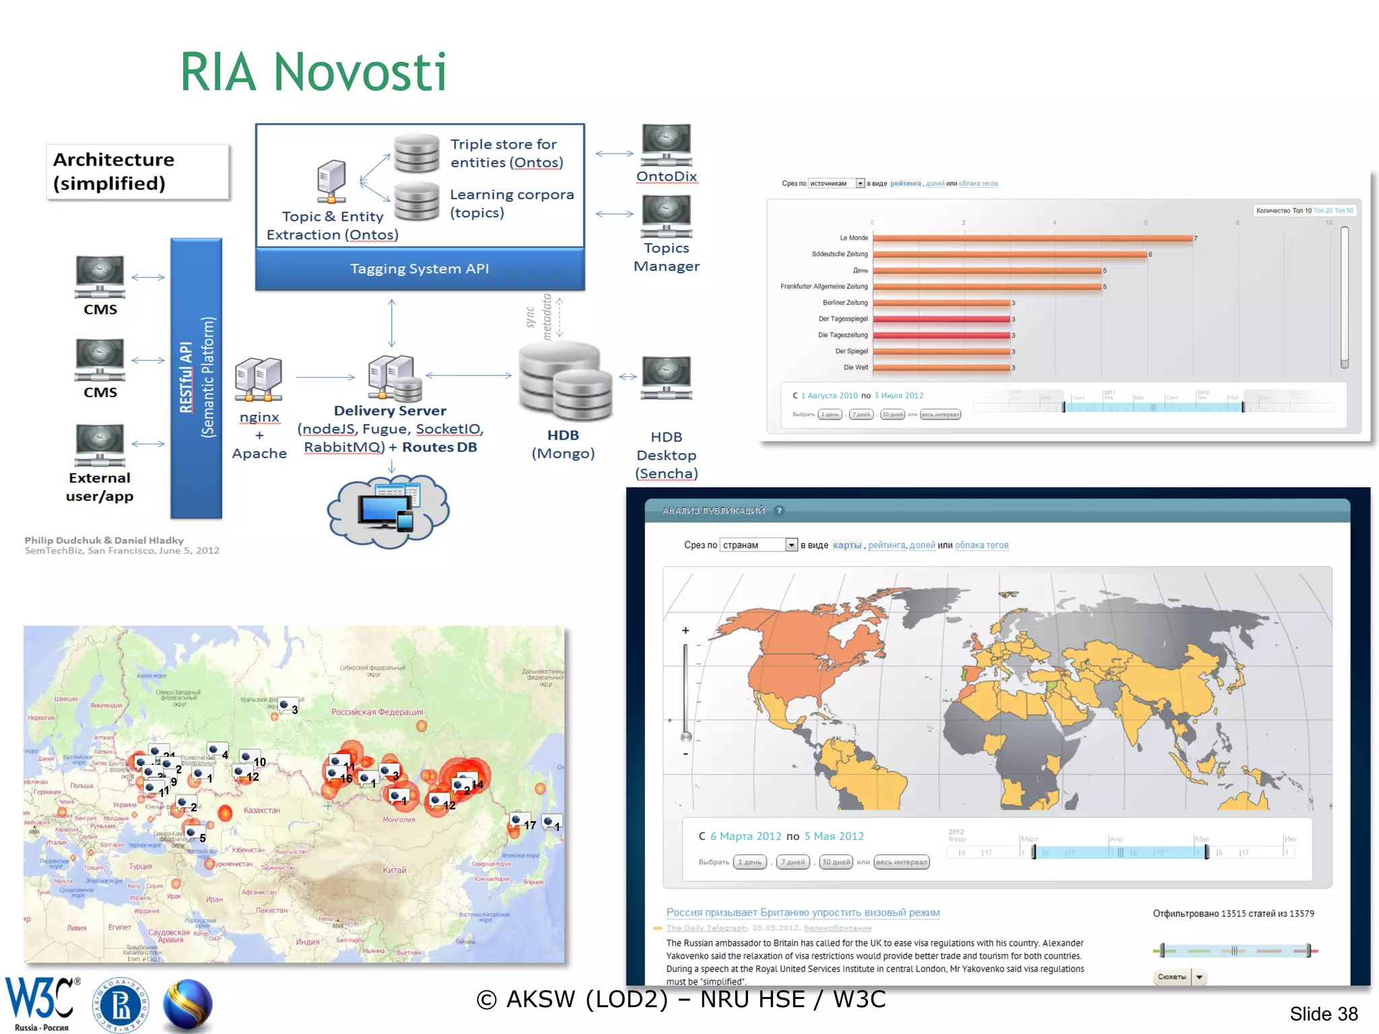Switch view to 'облака тегов' in map panel
This screenshot has width=1379, height=1034.
pyautogui.click(x=981, y=545)
